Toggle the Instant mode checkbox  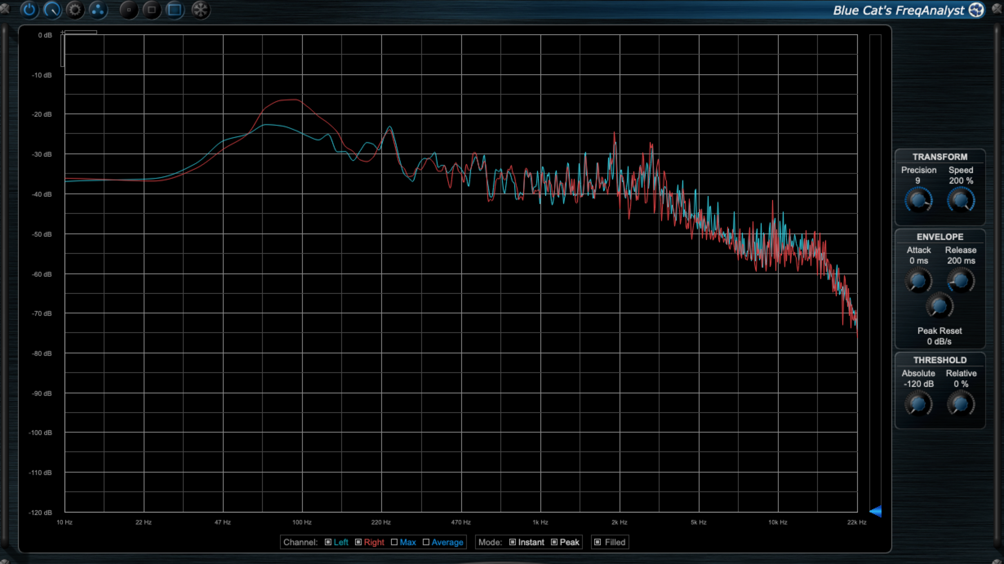pos(513,542)
